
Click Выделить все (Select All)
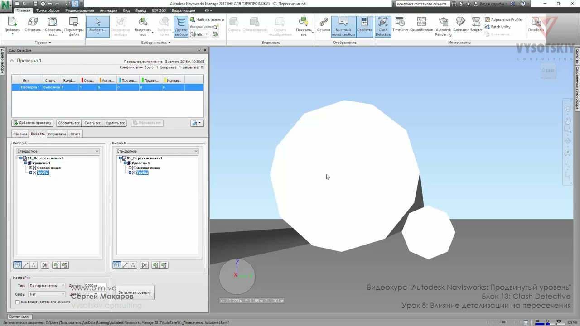[143, 27]
